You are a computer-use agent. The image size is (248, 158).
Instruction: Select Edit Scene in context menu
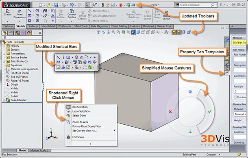point(78,137)
